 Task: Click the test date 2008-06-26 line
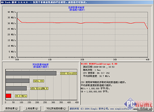tap(99, 67)
